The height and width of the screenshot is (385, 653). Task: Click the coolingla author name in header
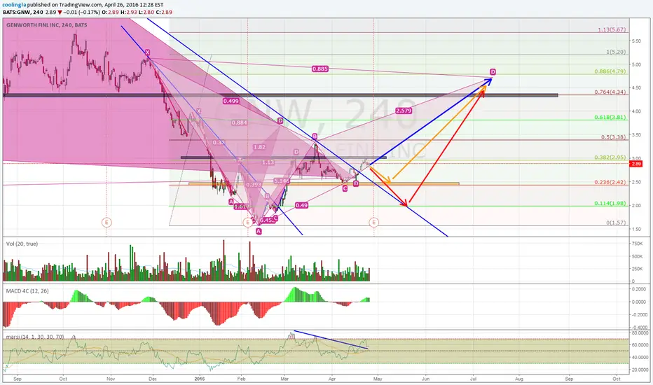coord(13,5)
